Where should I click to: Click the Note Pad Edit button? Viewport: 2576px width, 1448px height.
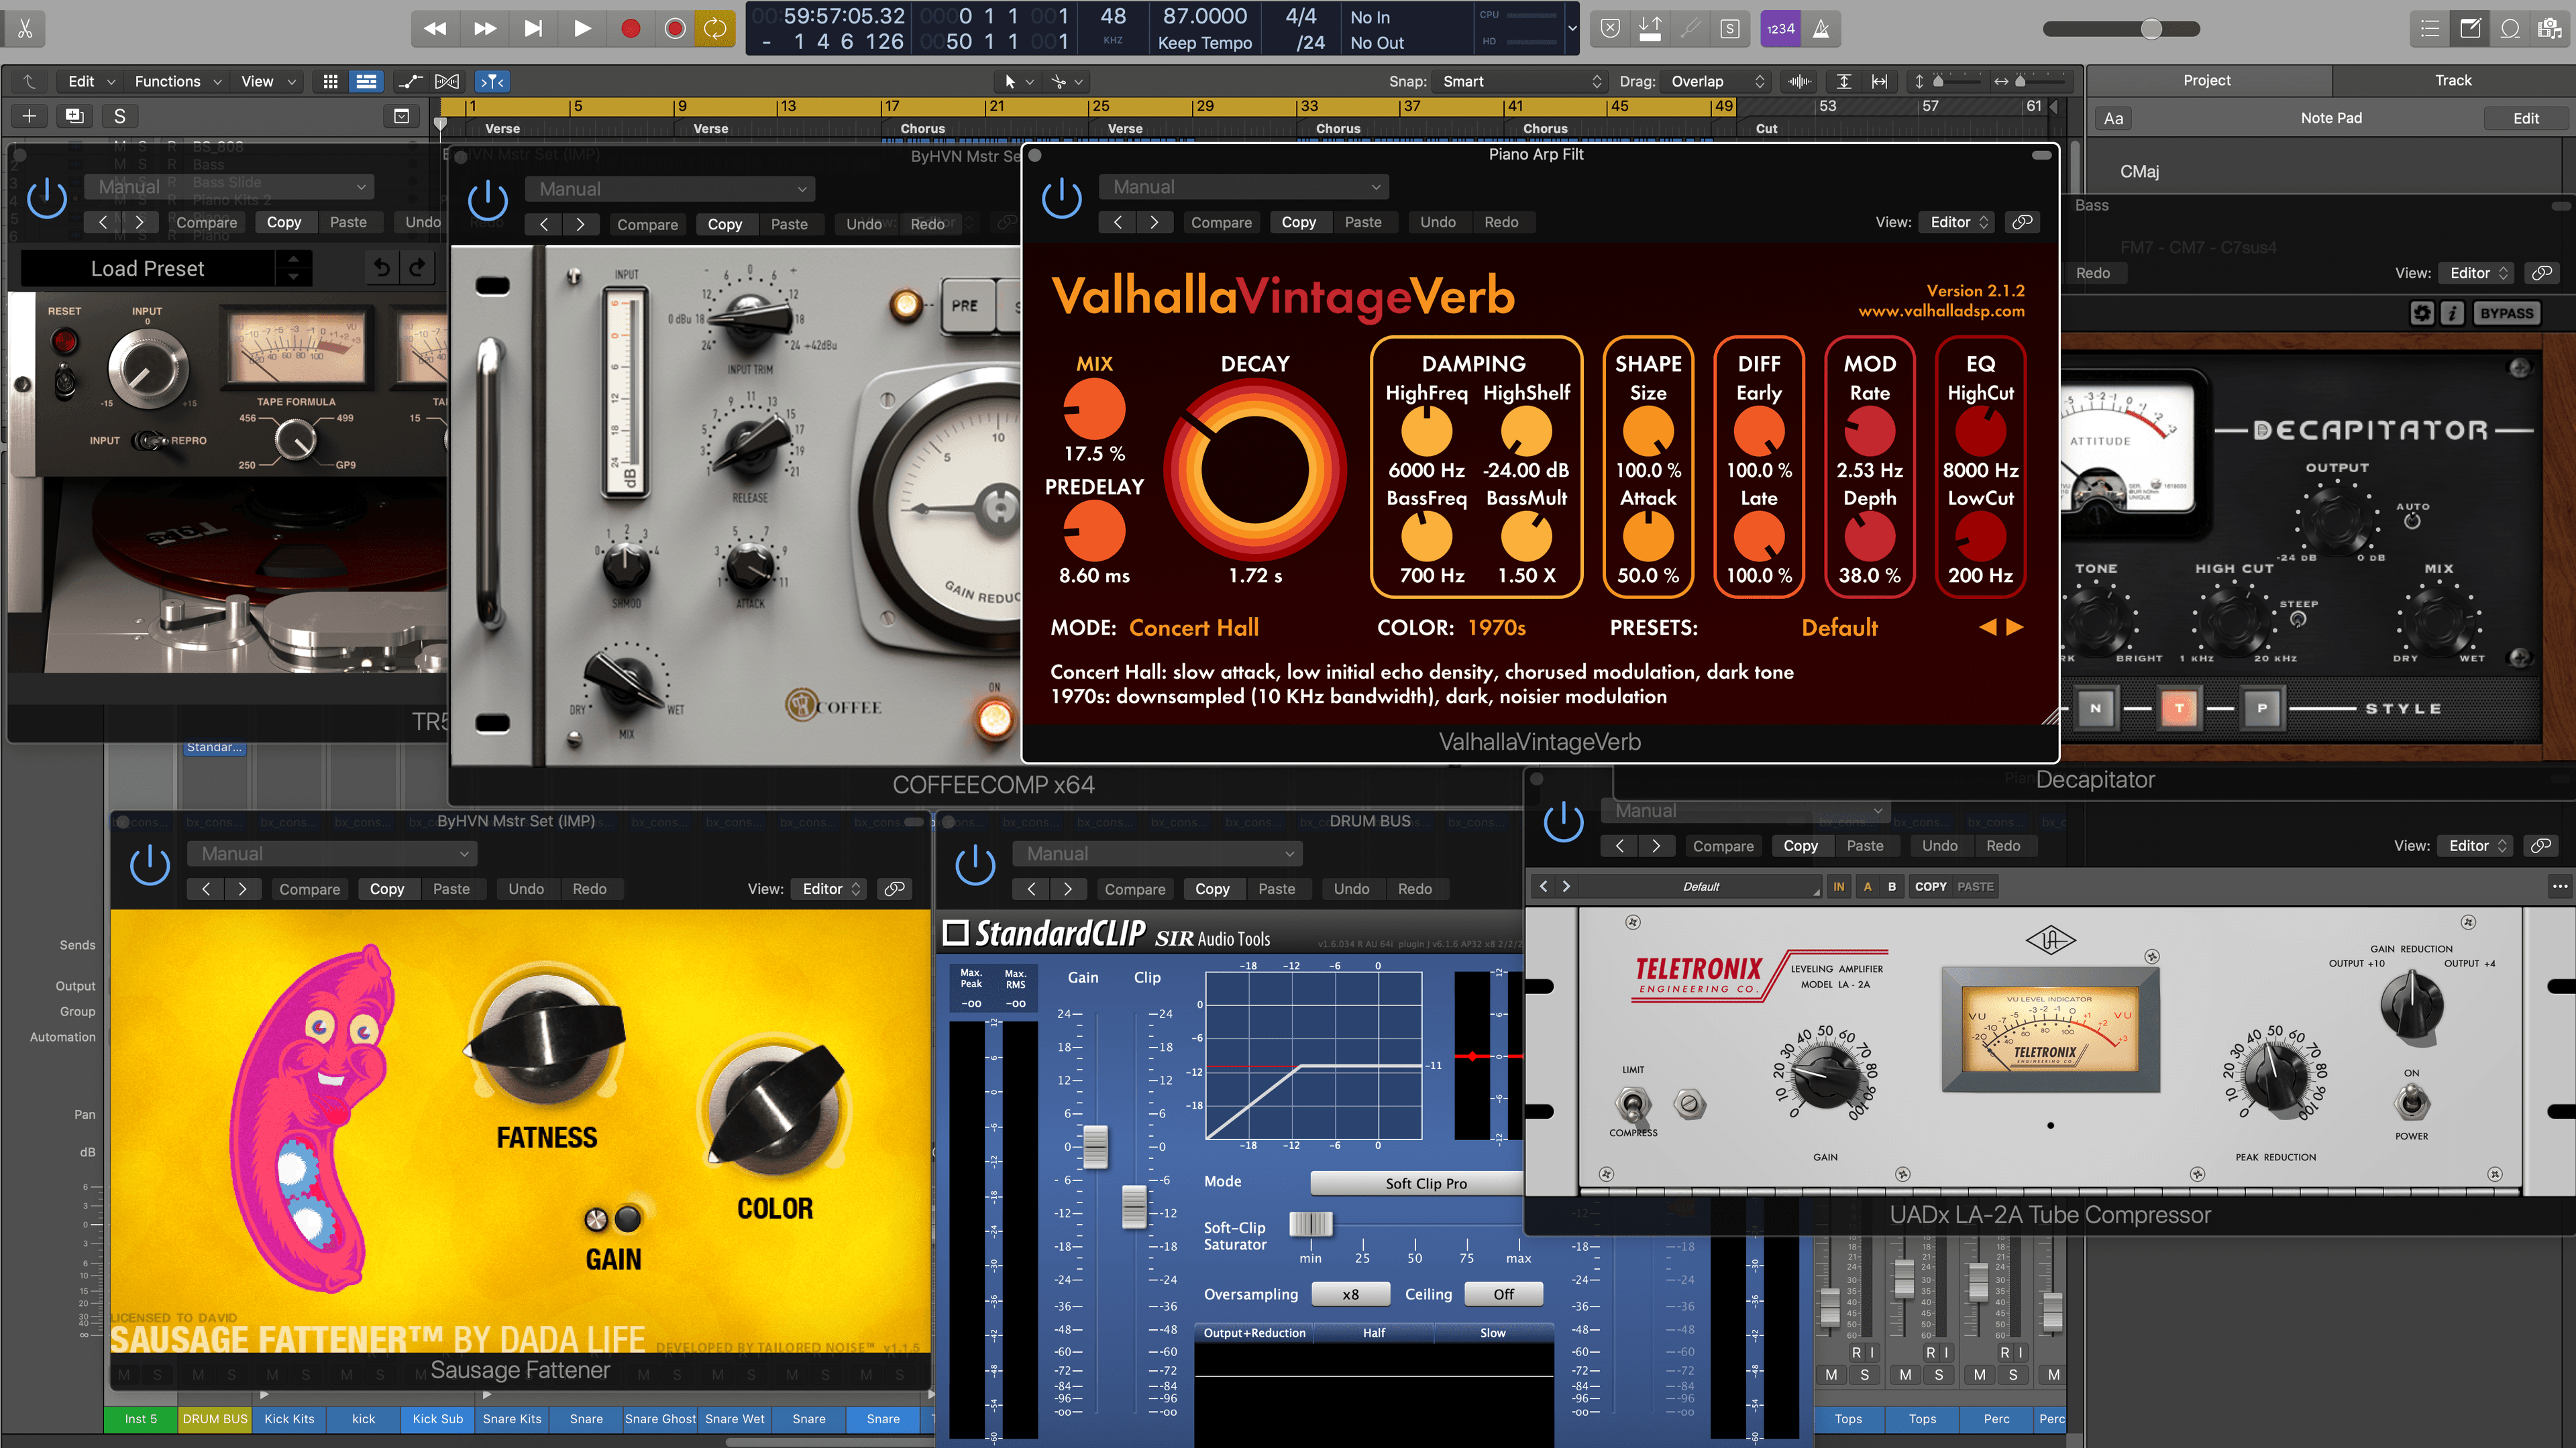pos(2526,118)
